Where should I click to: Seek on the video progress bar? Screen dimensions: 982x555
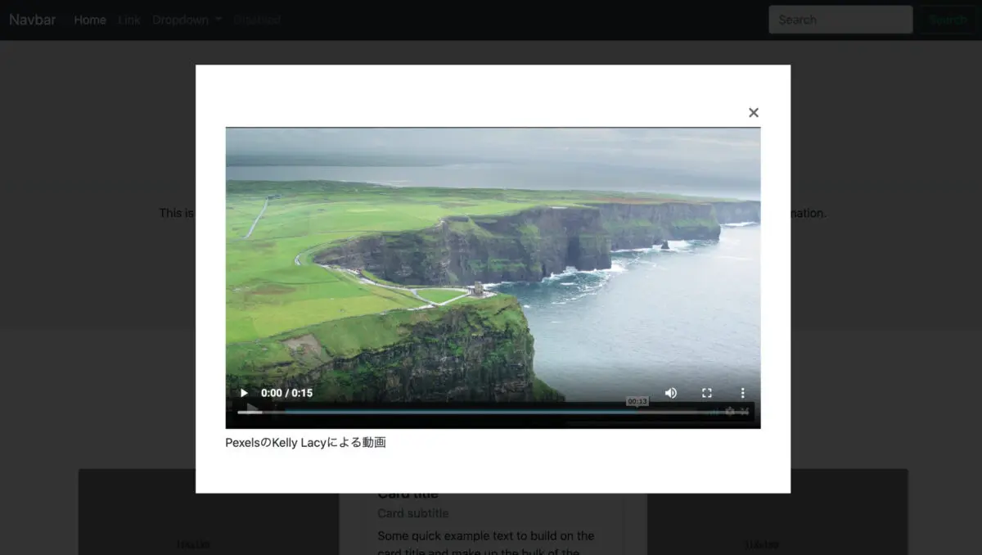(493, 413)
